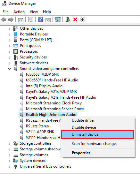The height and width of the screenshot is (174, 140).
Task: Click the Security devices key icon
Action: point(16,57)
